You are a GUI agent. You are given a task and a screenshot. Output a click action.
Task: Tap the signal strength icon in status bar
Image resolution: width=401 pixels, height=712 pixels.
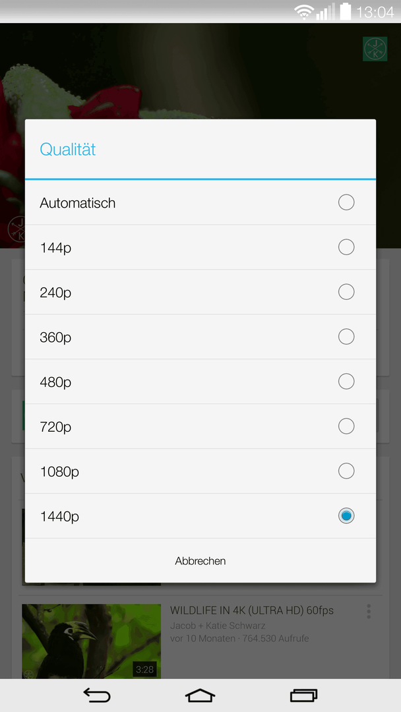[x=326, y=11]
